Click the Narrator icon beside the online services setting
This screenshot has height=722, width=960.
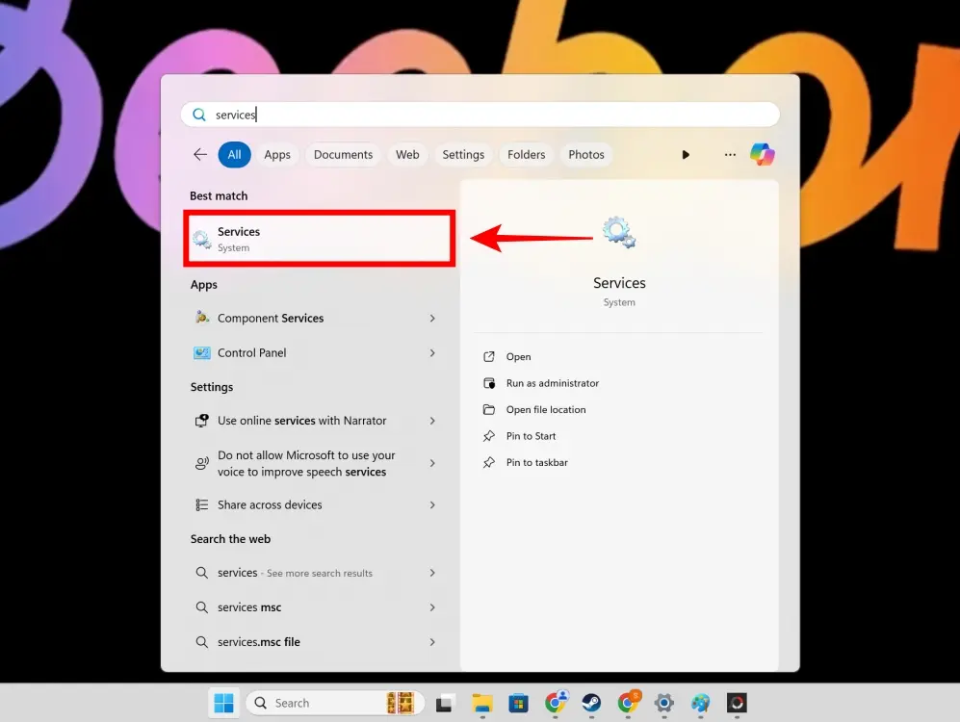[202, 420]
